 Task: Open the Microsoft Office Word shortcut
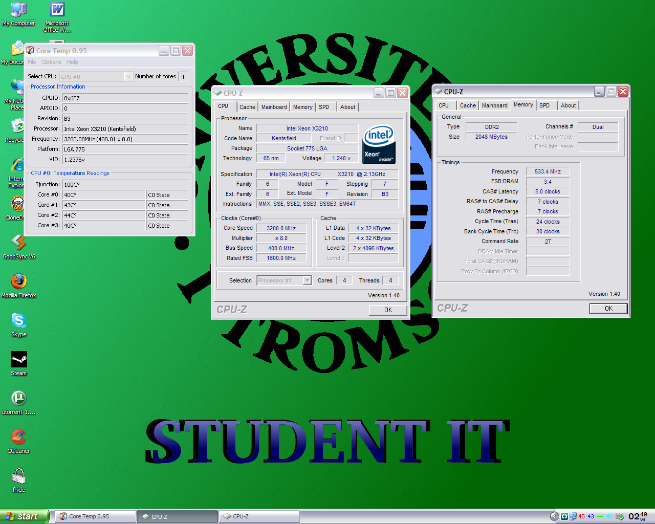[57, 17]
